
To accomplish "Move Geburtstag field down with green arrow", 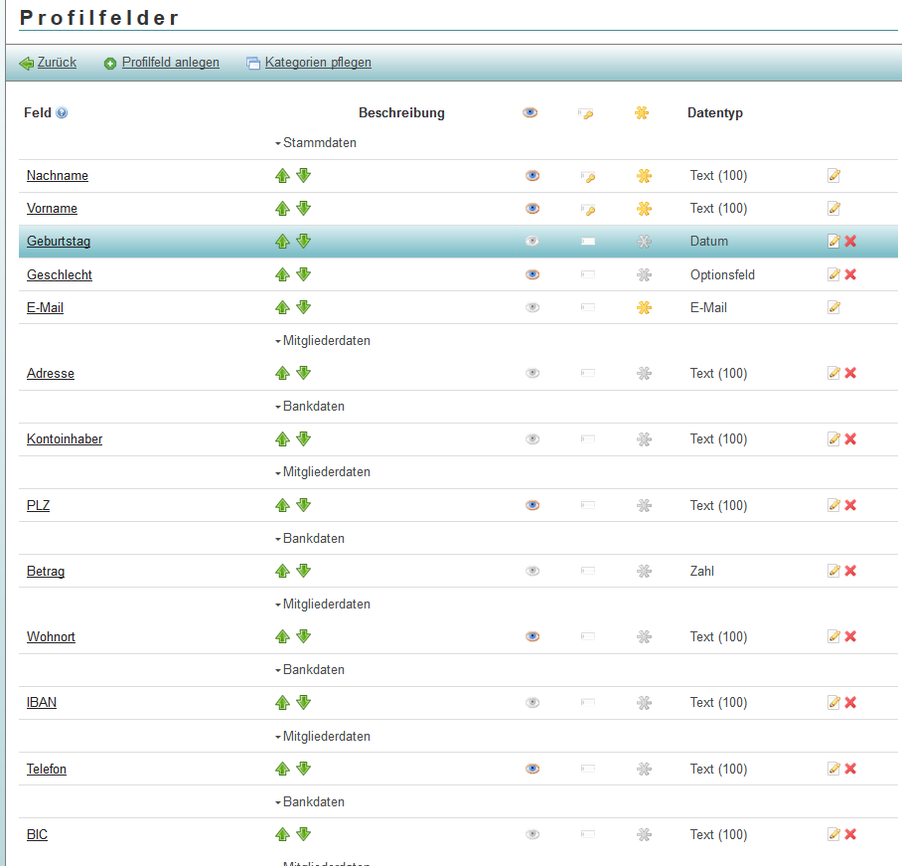I will 304,242.
